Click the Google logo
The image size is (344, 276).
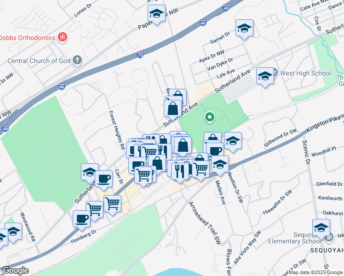[15, 271]
